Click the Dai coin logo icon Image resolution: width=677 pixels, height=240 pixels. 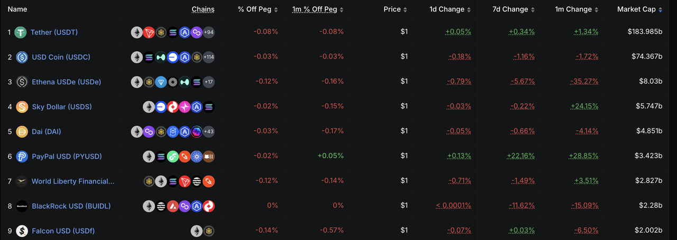click(22, 131)
